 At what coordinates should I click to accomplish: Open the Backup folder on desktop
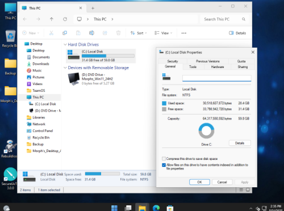click(x=10, y=66)
